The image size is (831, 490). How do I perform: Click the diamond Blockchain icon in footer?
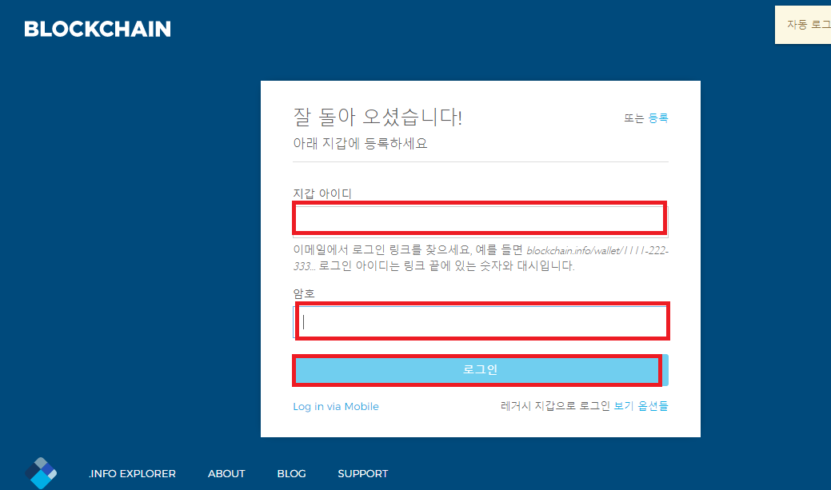(41, 472)
